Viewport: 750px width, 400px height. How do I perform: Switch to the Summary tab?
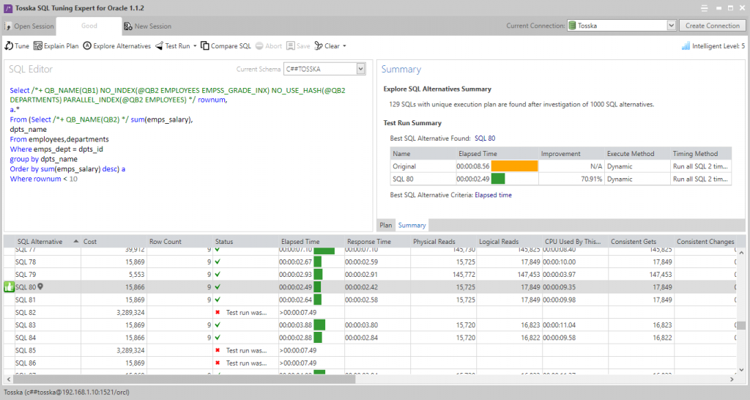412,225
